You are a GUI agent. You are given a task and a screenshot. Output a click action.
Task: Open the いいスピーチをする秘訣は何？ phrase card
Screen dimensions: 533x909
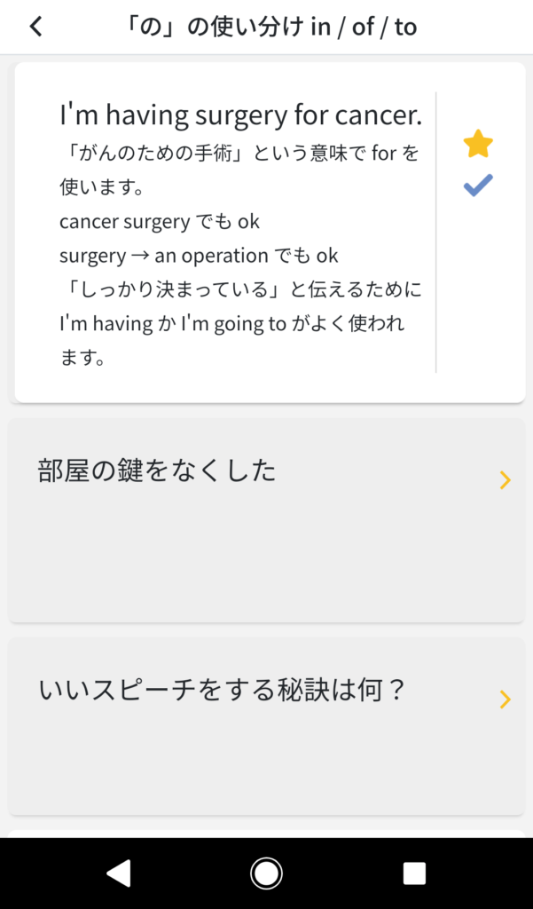coord(222,690)
